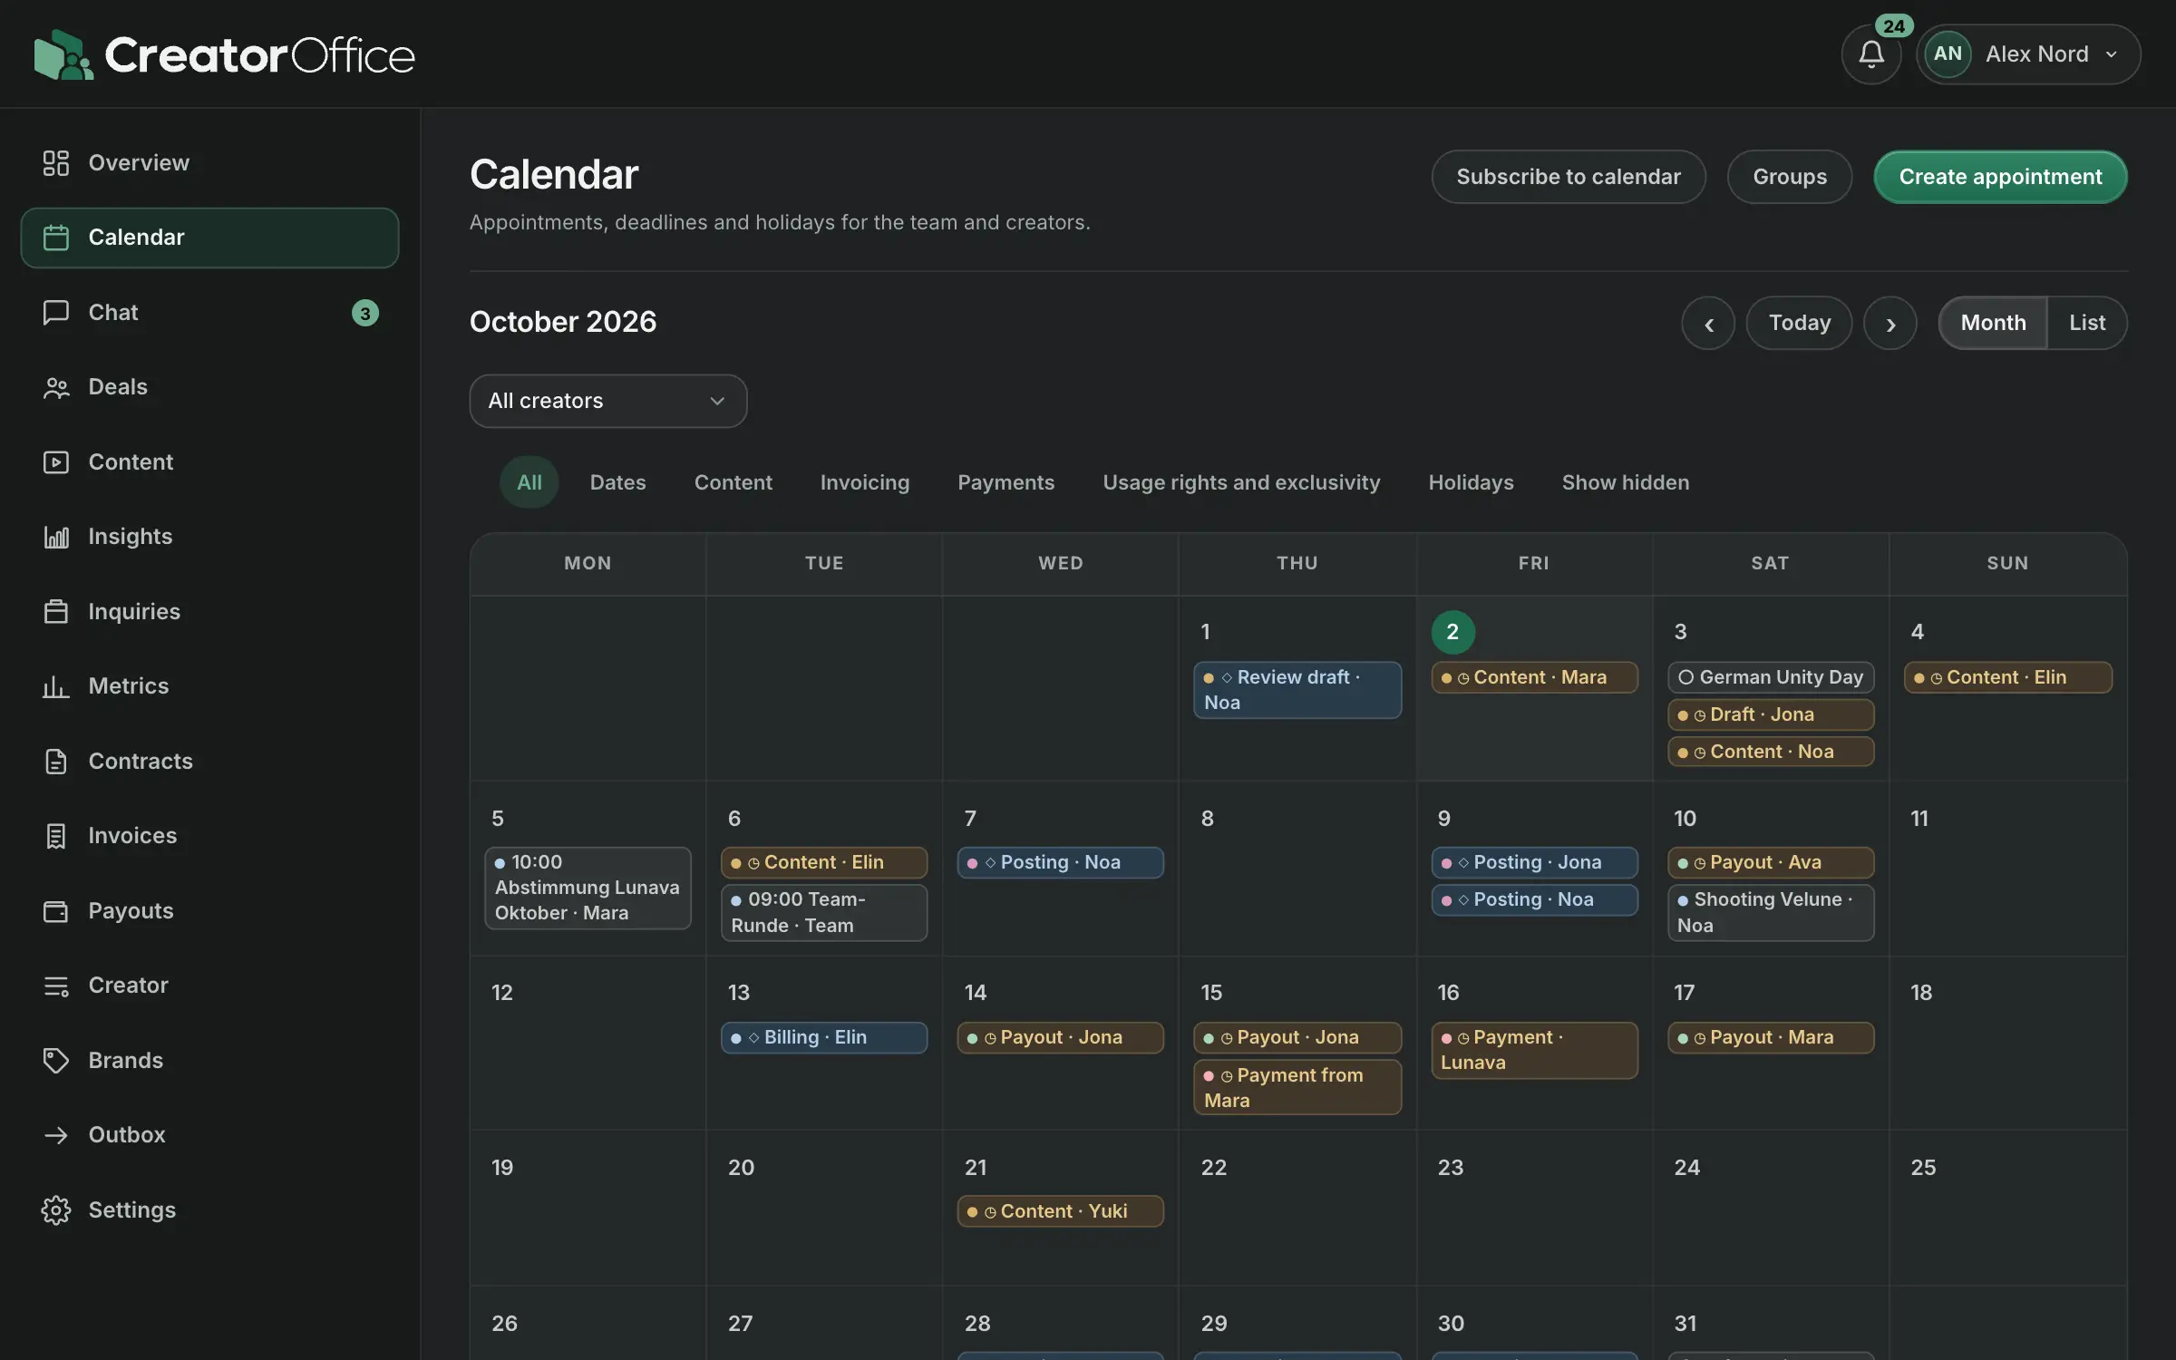Open Review draft · Noa event

(1297, 690)
